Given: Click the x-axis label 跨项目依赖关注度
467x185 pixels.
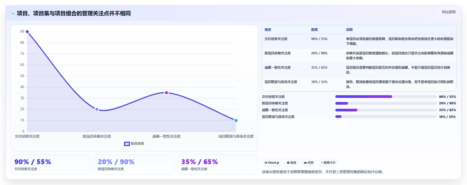Looking at the screenshot, I should [97, 136].
